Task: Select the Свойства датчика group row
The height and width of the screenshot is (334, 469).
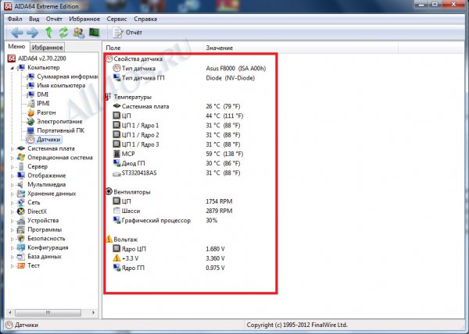Action: coord(134,59)
